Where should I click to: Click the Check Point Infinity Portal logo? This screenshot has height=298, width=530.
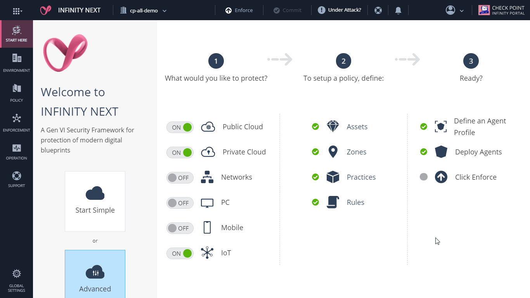pos(502,10)
